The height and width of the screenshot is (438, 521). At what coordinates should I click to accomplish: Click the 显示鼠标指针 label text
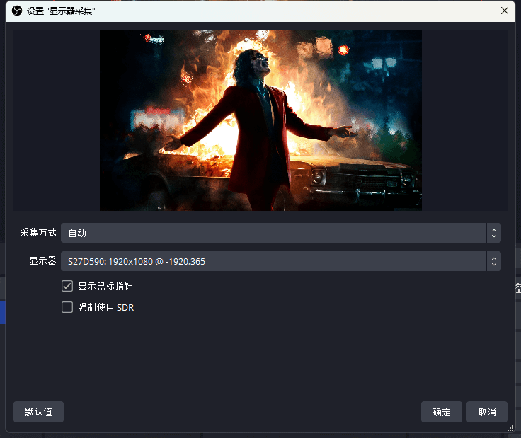(x=105, y=287)
